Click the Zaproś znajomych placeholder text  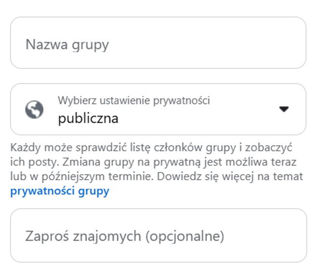coord(124,236)
